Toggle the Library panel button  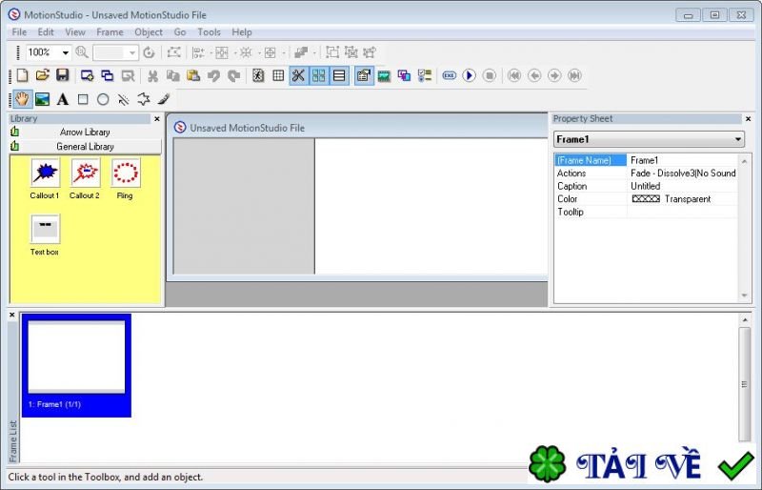pyautogui.click(x=319, y=75)
